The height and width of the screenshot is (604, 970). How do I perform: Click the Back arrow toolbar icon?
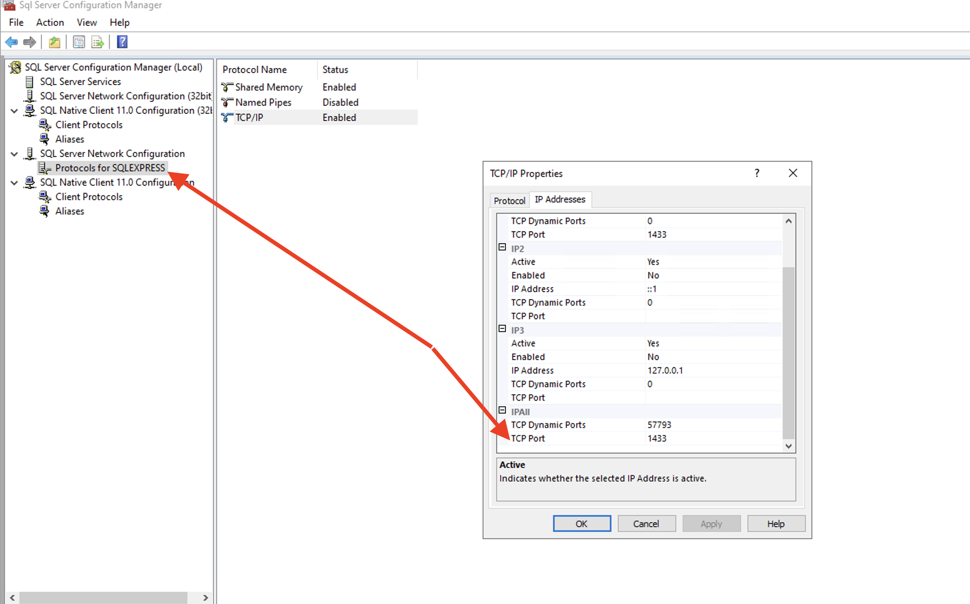point(12,42)
